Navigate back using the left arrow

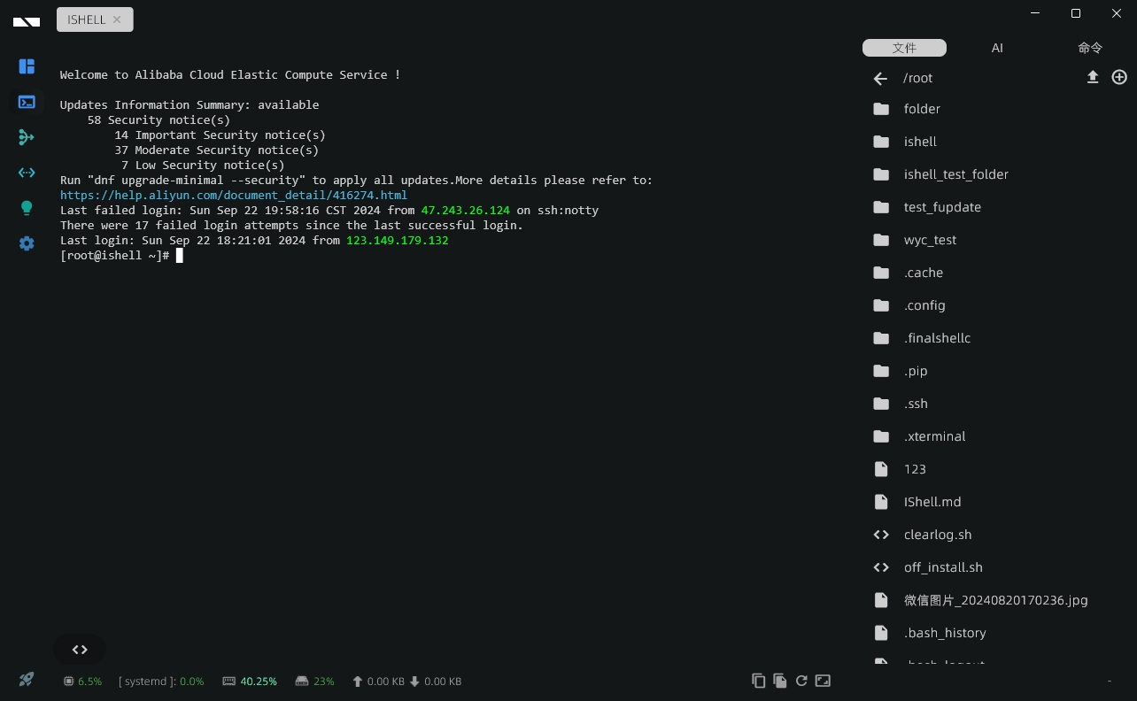[x=879, y=78]
